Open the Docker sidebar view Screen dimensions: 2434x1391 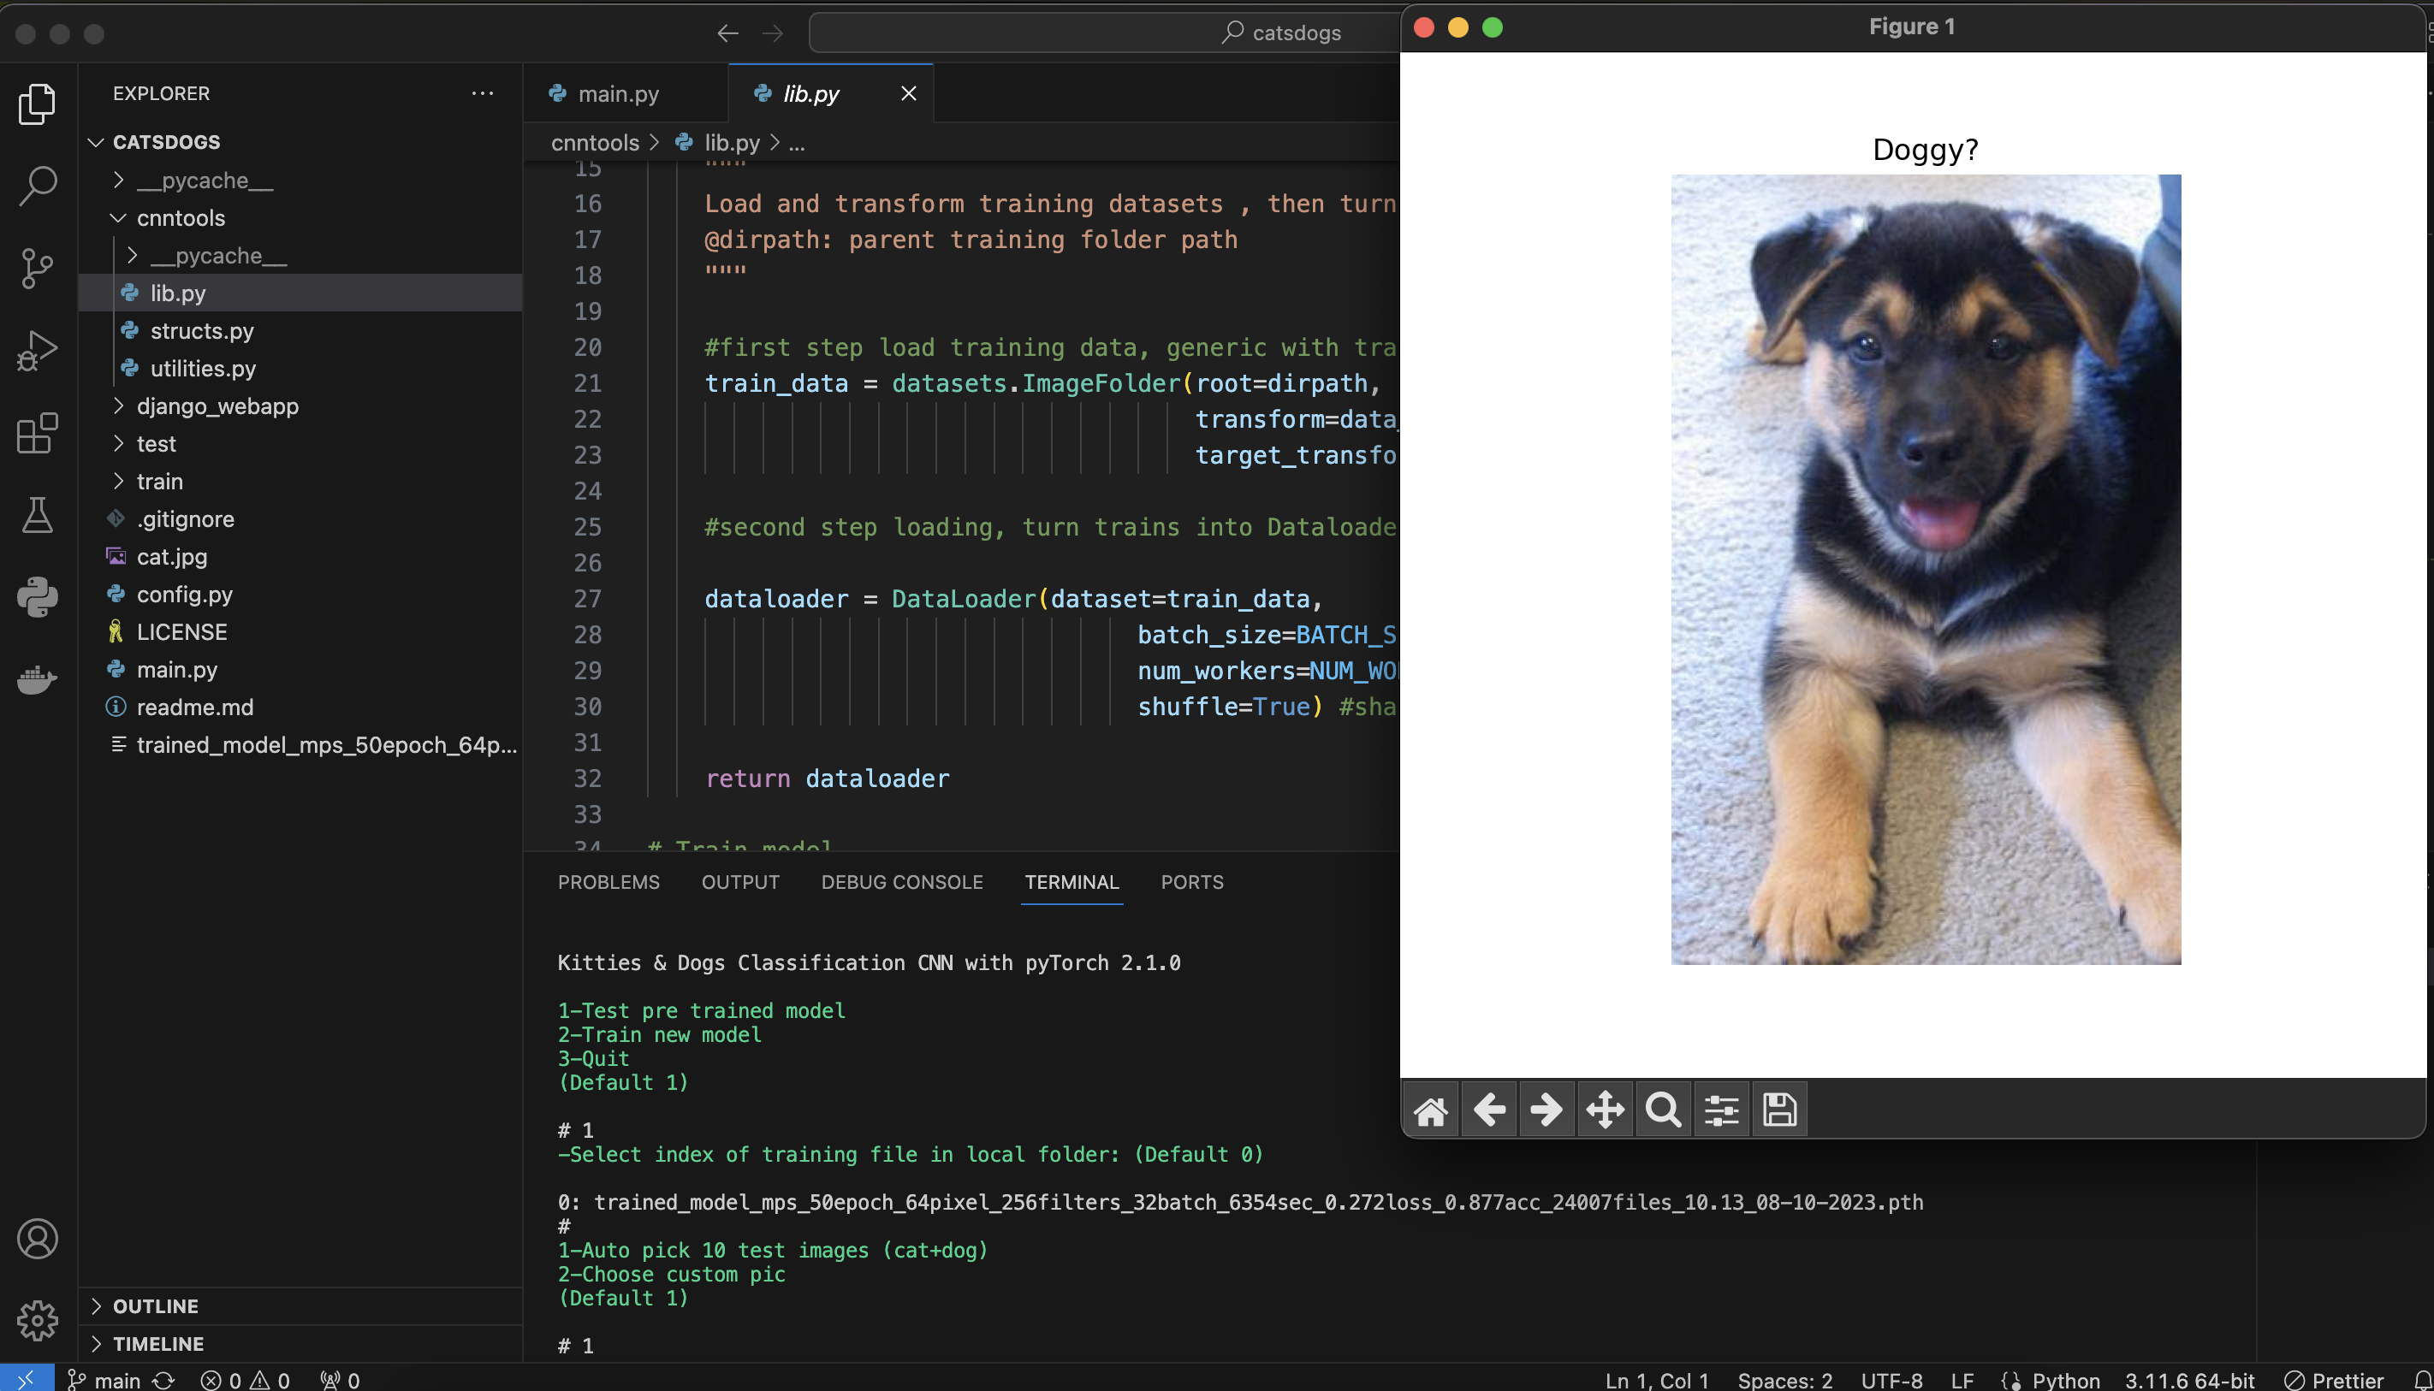pyautogui.click(x=38, y=679)
